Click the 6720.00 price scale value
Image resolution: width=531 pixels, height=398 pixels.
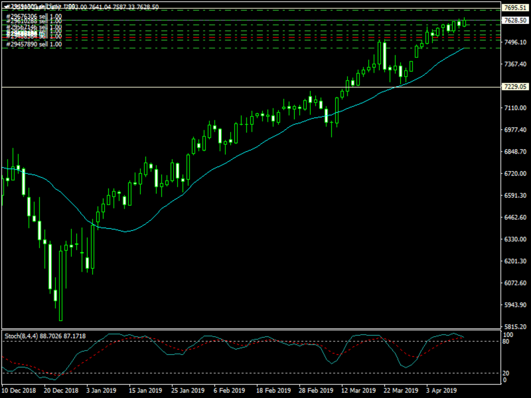tap(515, 173)
